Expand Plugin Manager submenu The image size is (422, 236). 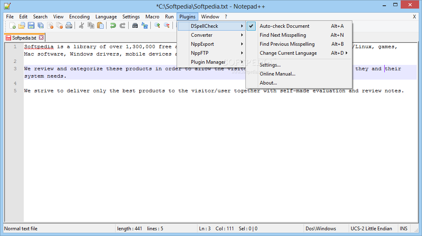point(211,62)
